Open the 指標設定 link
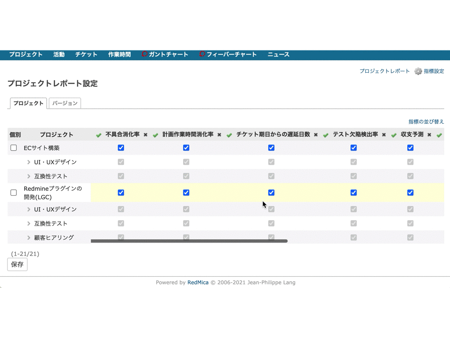The height and width of the screenshot is (337, 450). (434, 71)
